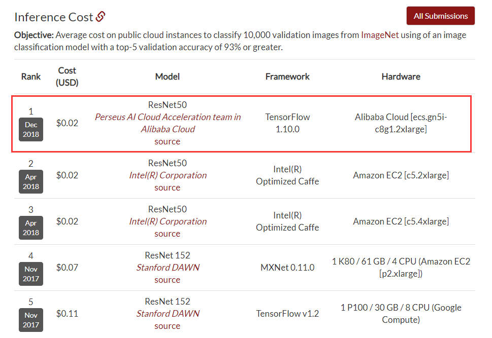Click the 1 P100 / 30 GB hardware cell

click(x=401, y=314)
